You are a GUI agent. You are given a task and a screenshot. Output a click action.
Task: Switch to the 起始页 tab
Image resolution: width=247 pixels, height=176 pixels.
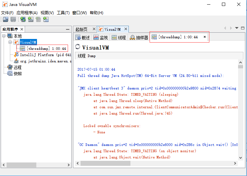[82, 29]
